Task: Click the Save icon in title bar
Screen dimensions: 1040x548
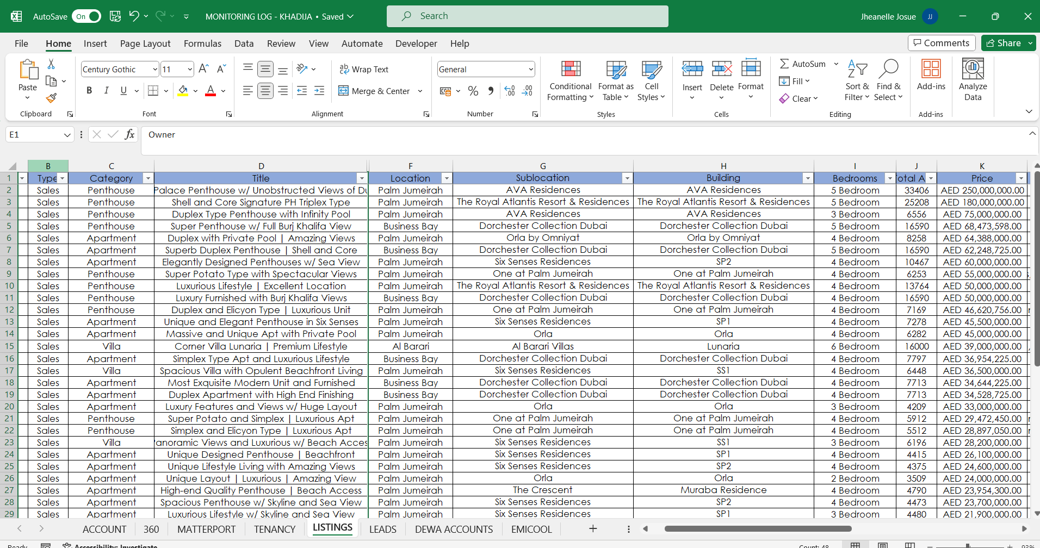Action: [x=115, y=16]
